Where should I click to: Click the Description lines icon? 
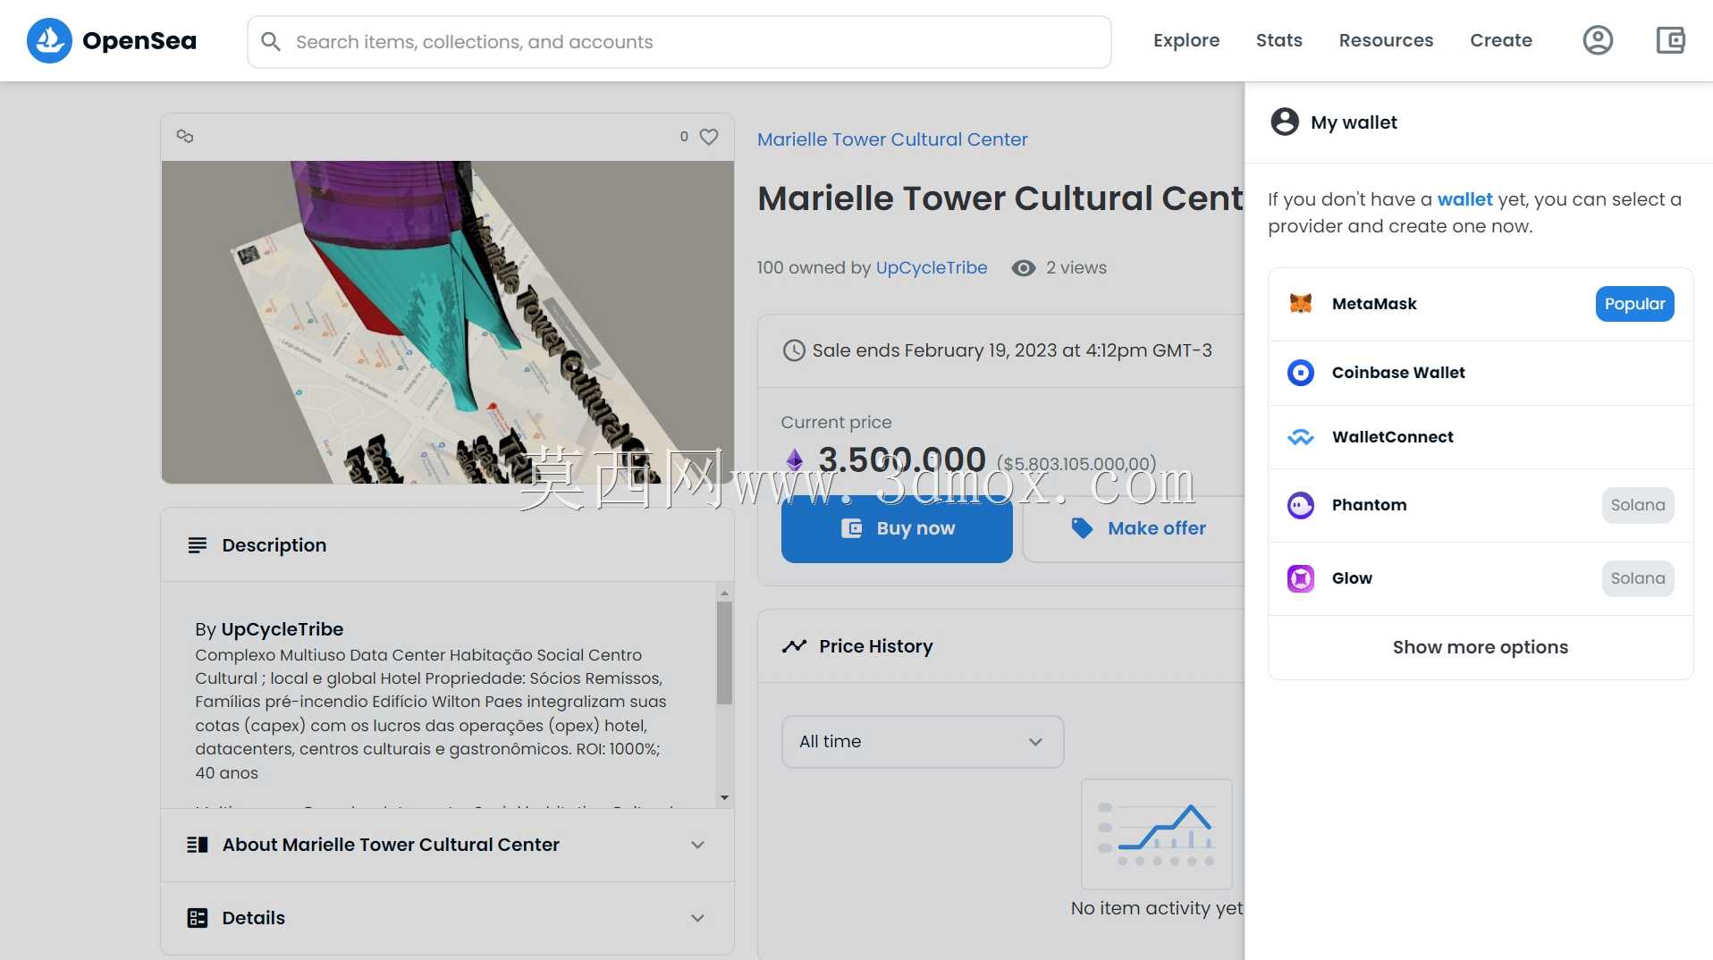[198, 545]
